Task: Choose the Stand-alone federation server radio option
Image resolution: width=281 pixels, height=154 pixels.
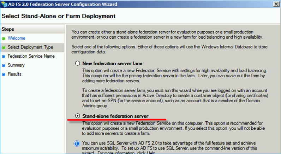Action: (77, 116)
